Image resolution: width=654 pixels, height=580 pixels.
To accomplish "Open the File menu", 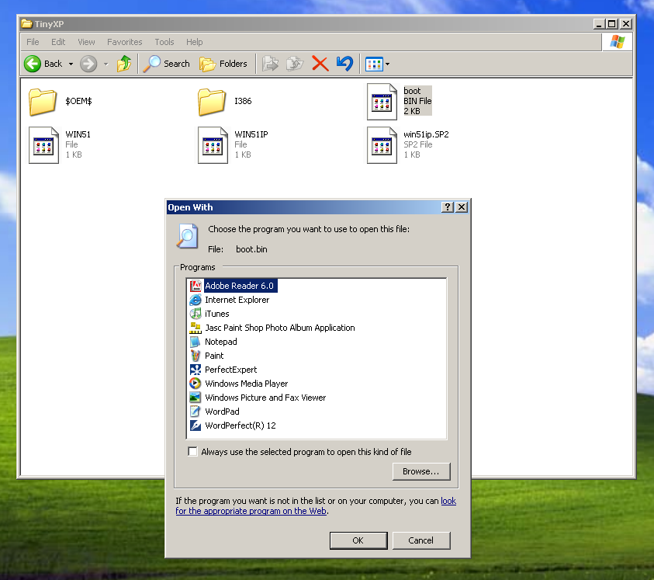I will (x=33, y=42).
